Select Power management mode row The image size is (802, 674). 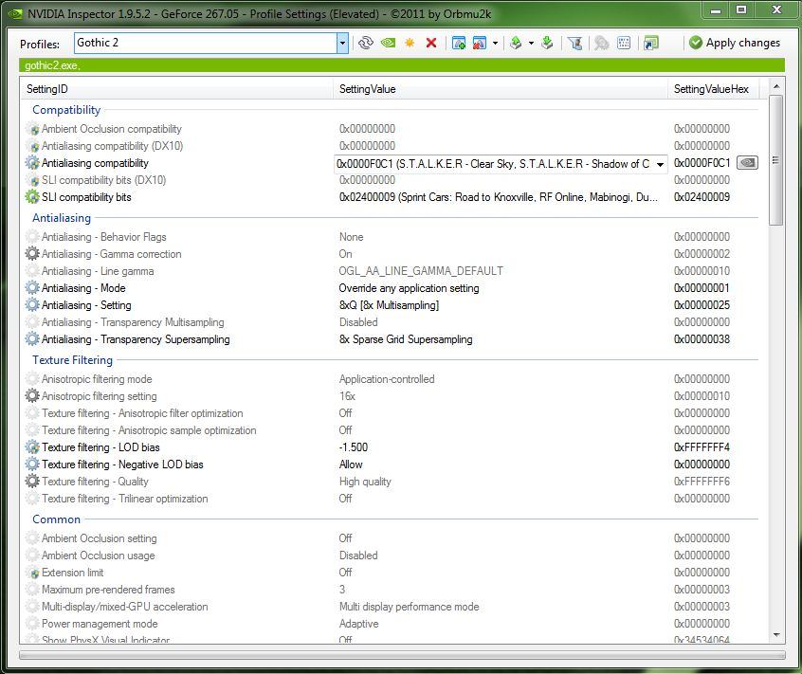tap(392, 624)
